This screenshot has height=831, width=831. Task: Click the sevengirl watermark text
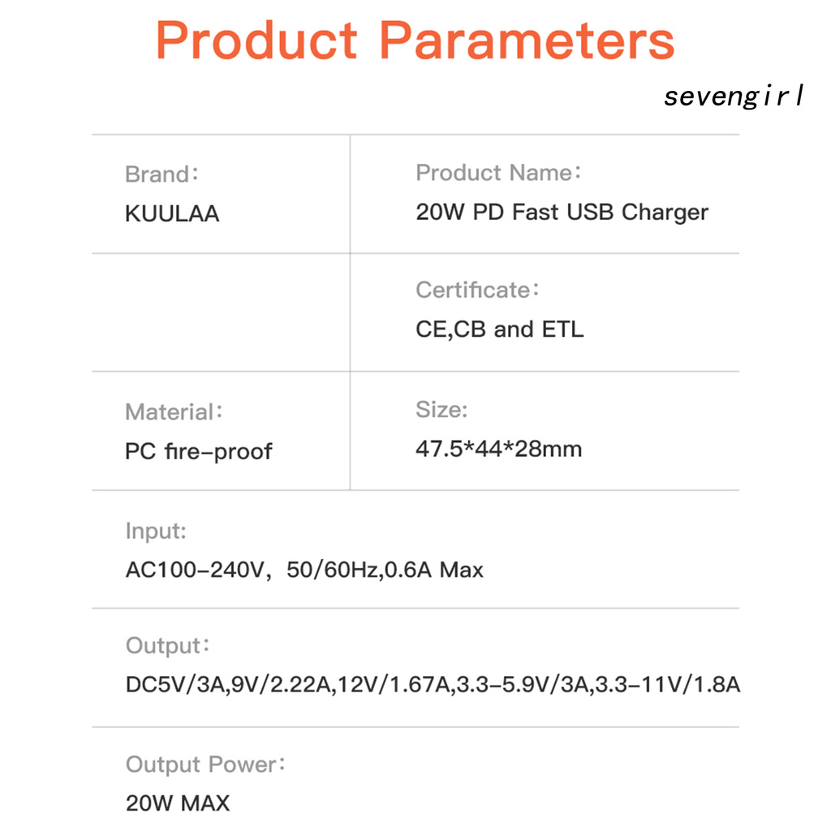(x=734, y=97)
